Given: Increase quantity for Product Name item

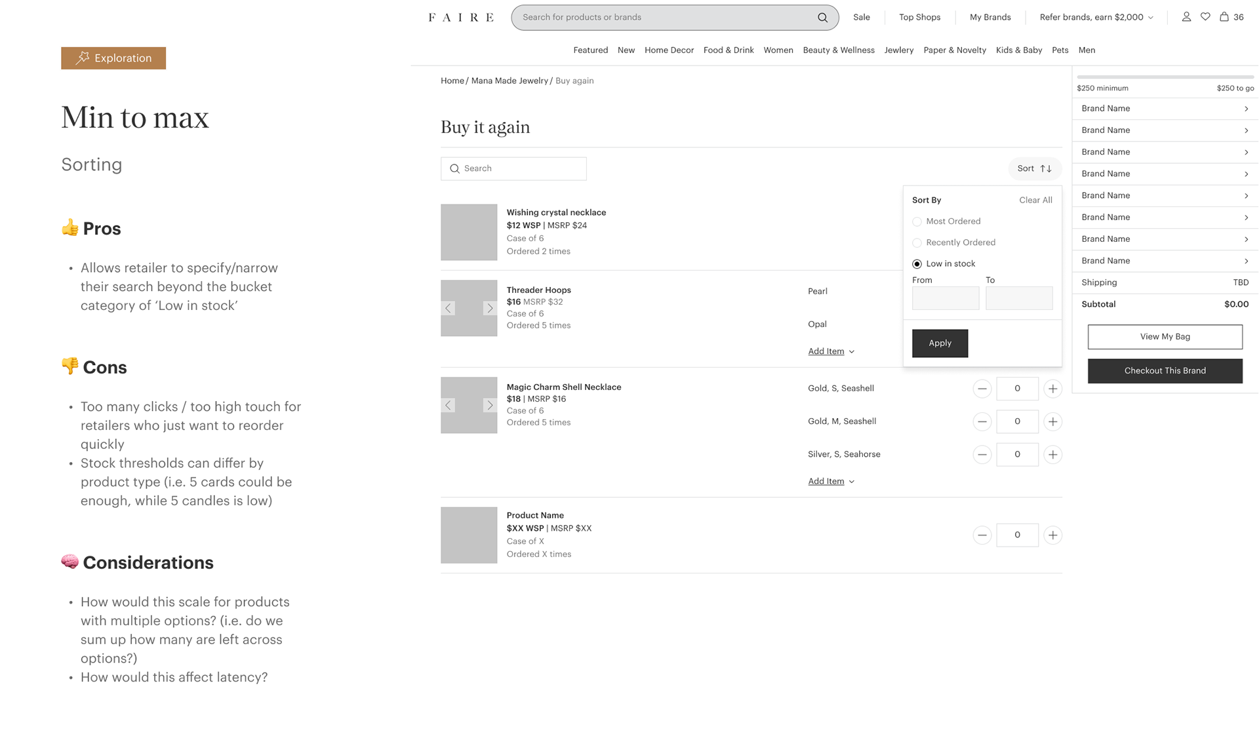Looking at the screenshot, I should 1052,535.
